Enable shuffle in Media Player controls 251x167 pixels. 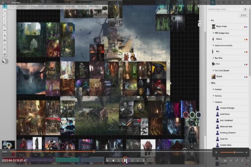(107, 160)
